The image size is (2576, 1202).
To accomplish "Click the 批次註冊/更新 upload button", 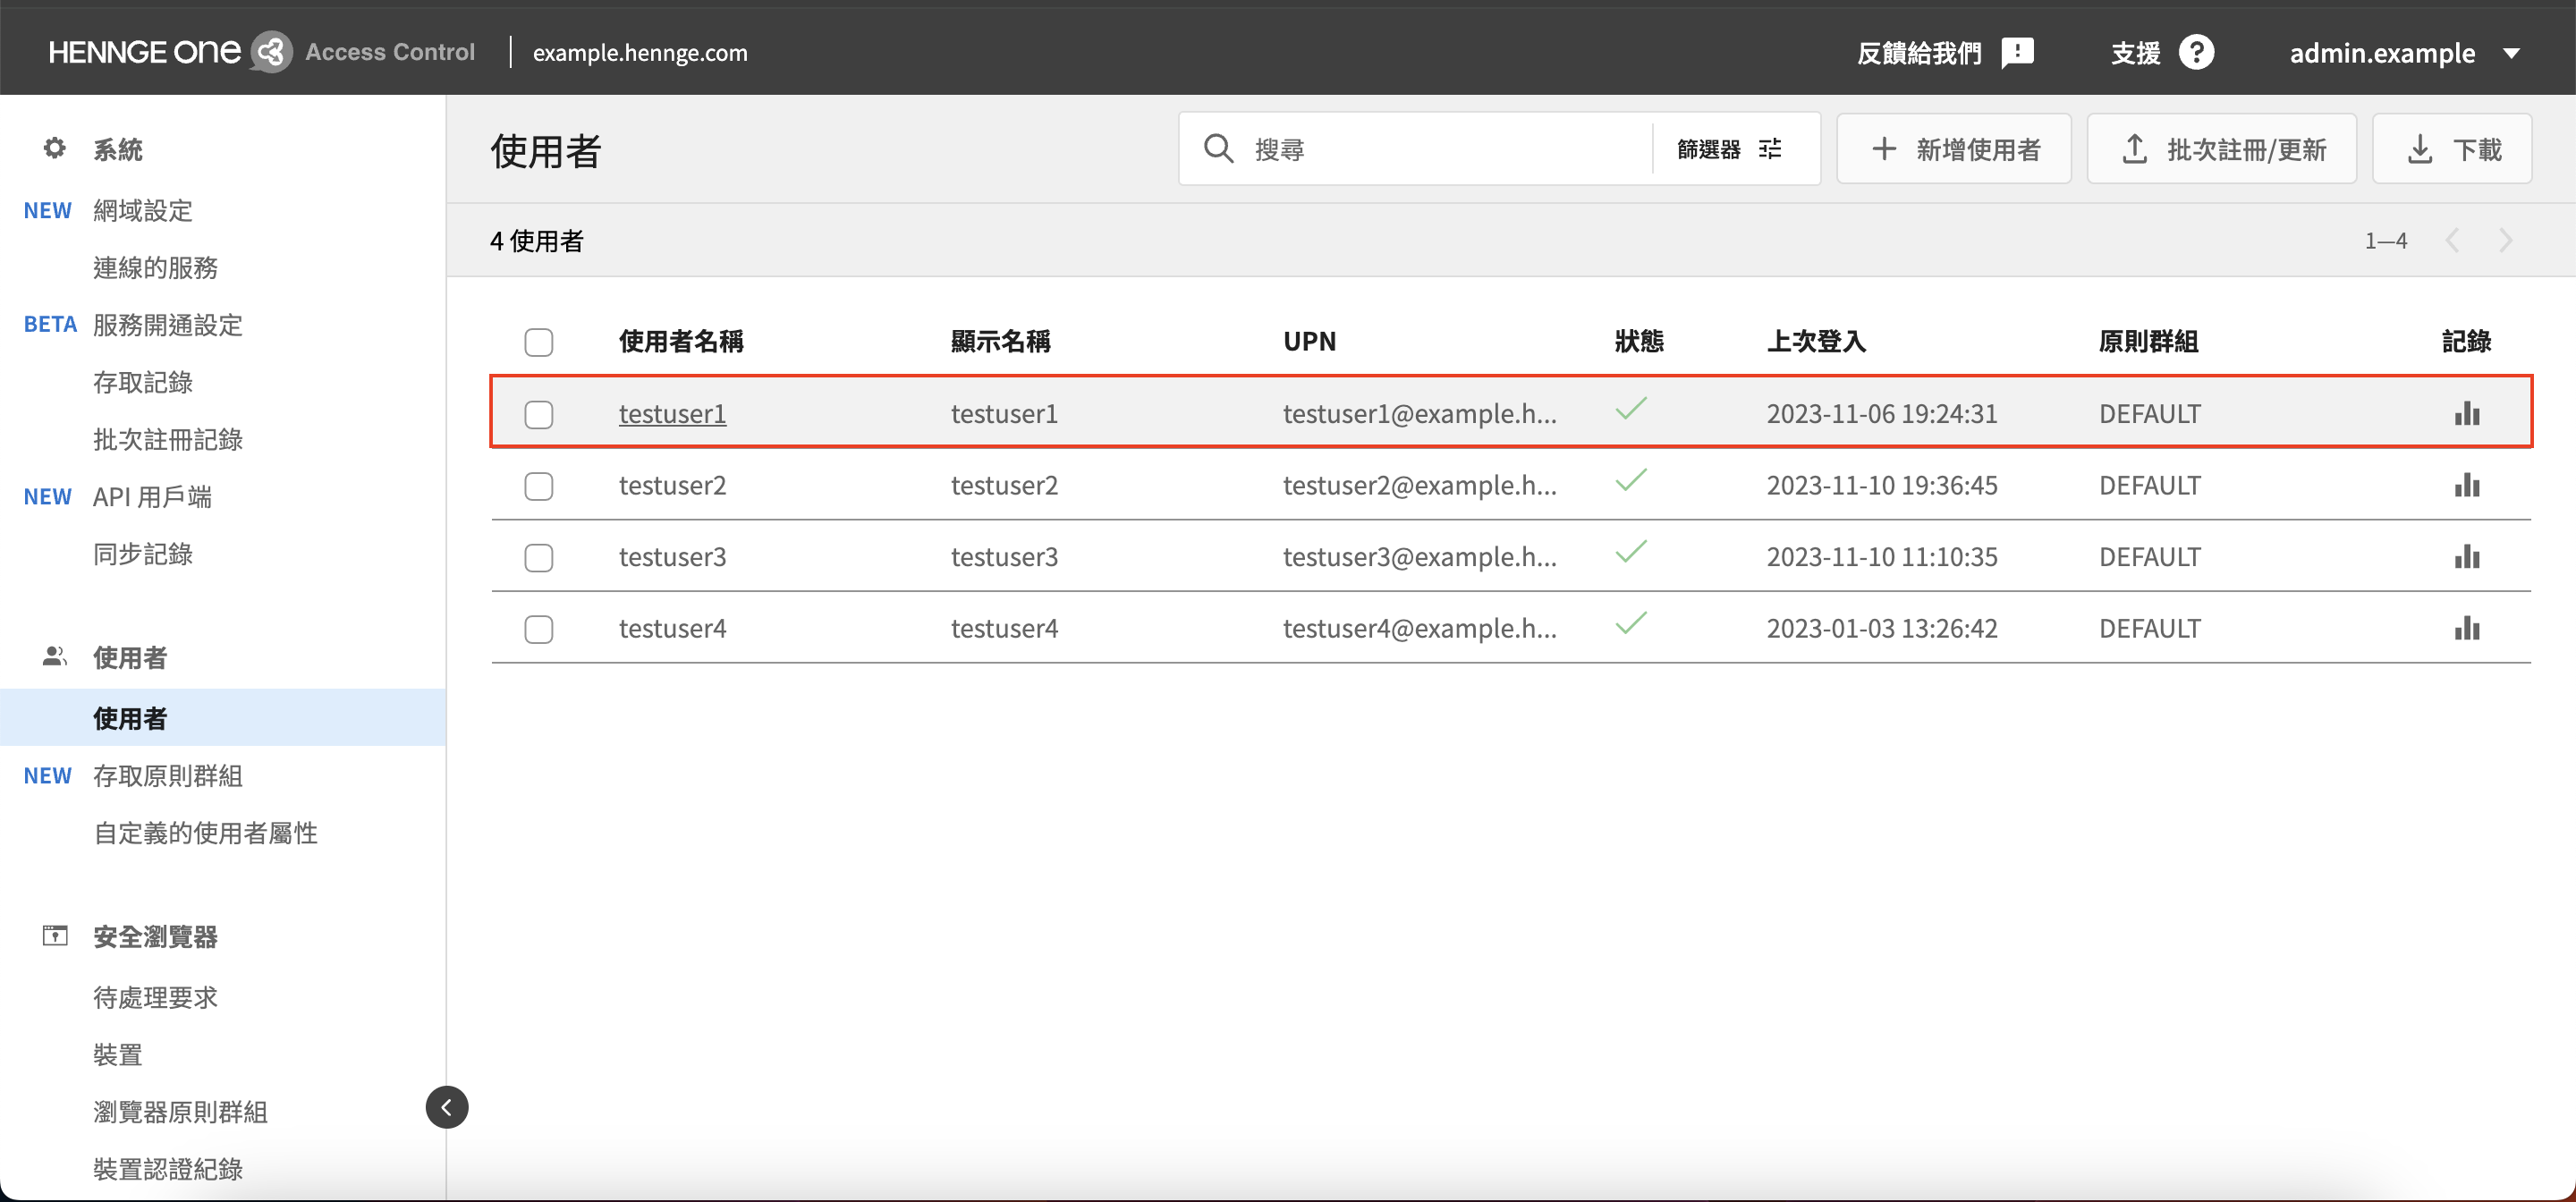I will [x=2222, y=149].
